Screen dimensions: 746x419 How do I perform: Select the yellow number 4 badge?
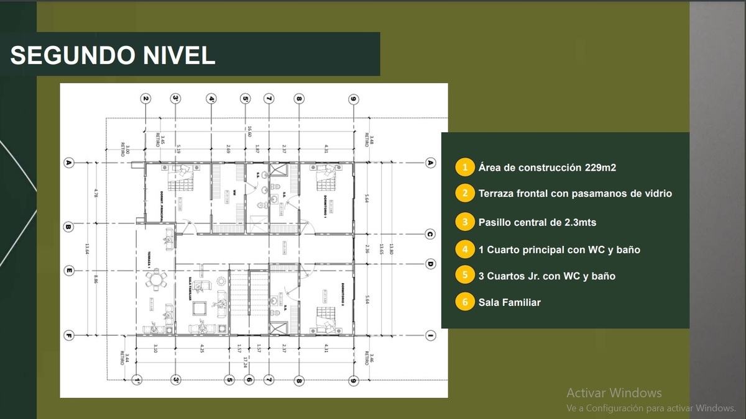click(464, 250)
